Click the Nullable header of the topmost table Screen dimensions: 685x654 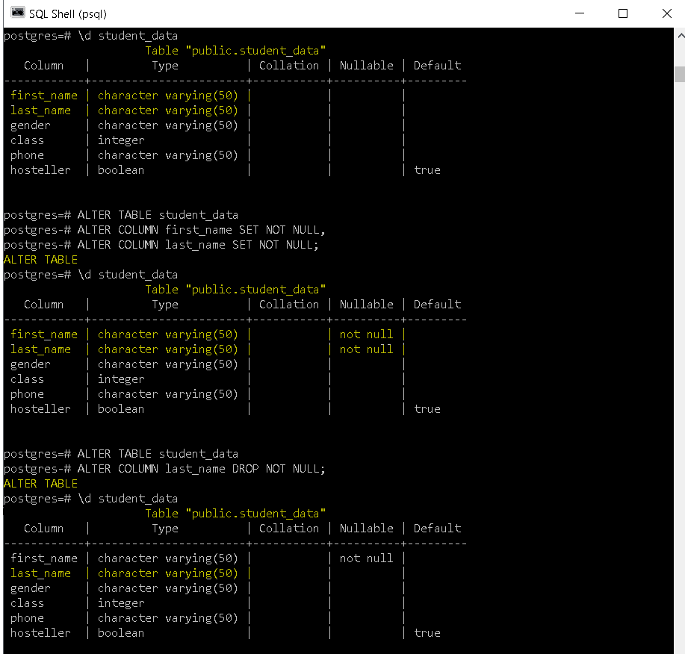(x=366, y=66)
